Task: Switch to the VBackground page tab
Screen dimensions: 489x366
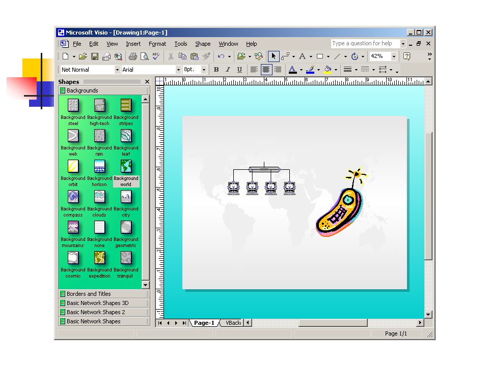Action: point(233,323)
